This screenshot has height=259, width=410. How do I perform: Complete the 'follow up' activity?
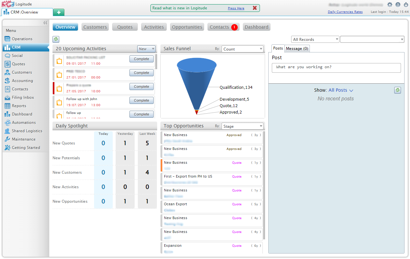142,114
